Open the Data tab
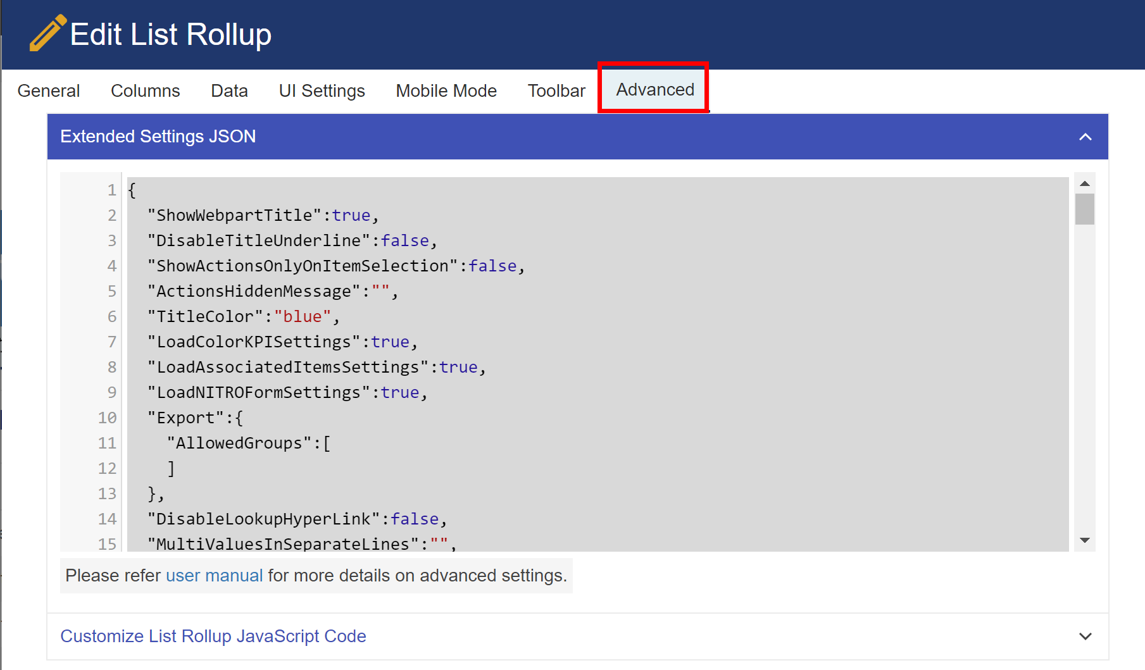Image resolution: width=1145 pixels, height=670 pixels. tap(229, 90)
